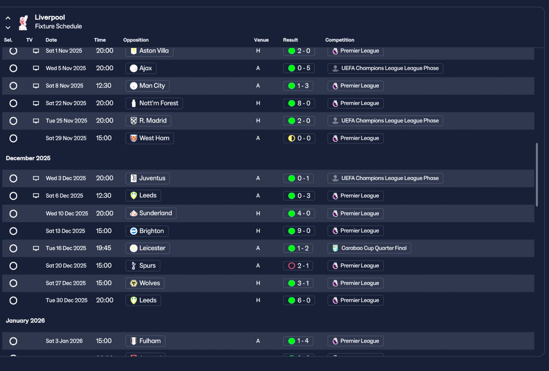The width and height of the screenshot is (549, 371).
Task: Click the TV icon on the Leicester row
Action: (x=36, y=248)
